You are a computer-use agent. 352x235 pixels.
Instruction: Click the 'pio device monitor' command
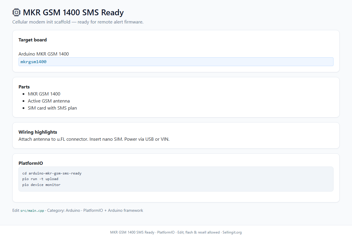tap(41, 185)
